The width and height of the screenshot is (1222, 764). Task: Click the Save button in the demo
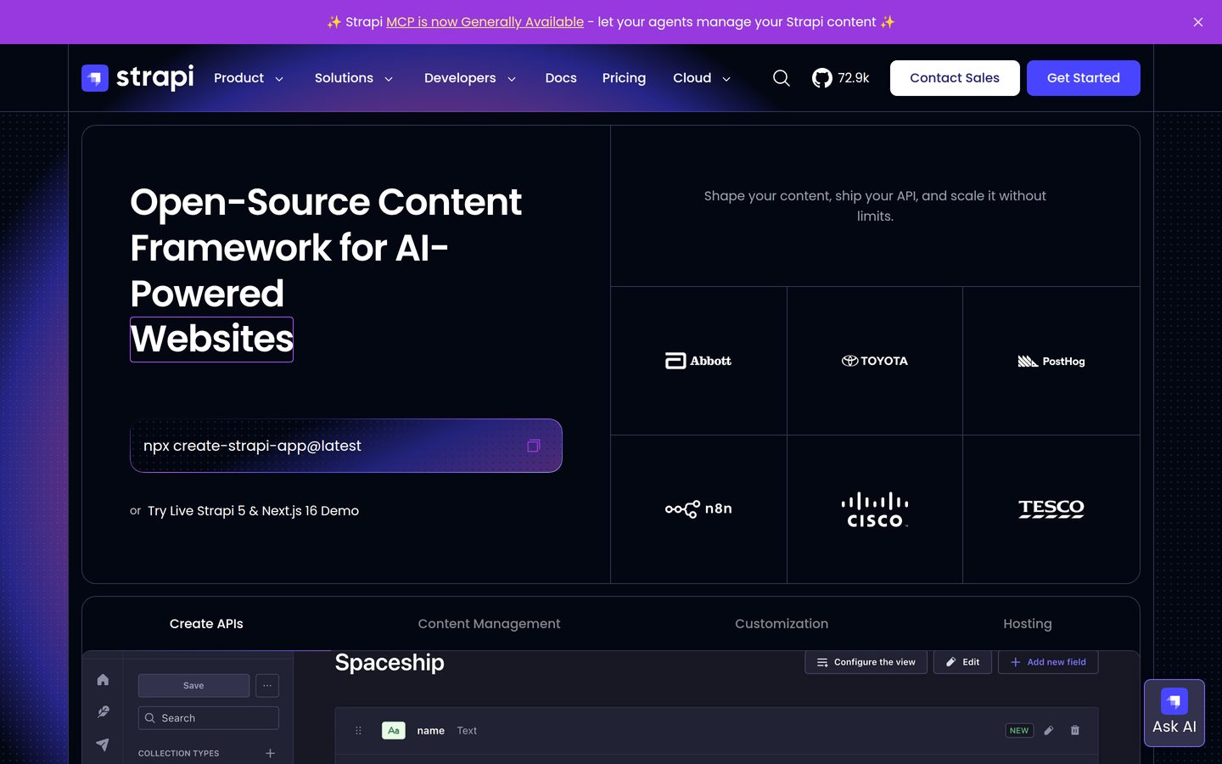(x=193, y=685)
